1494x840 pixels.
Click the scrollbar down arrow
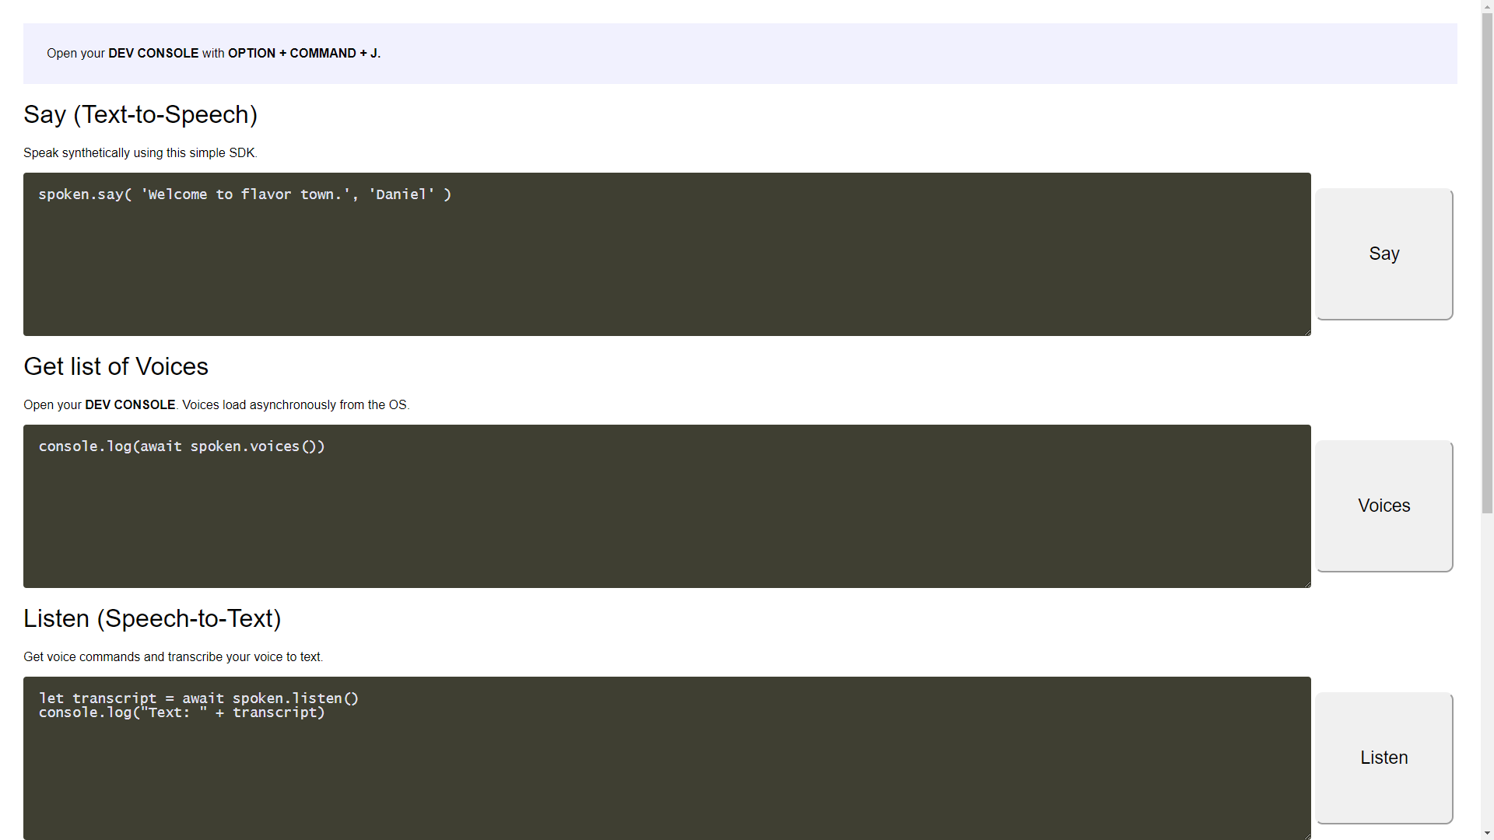tap(1487, 833)
